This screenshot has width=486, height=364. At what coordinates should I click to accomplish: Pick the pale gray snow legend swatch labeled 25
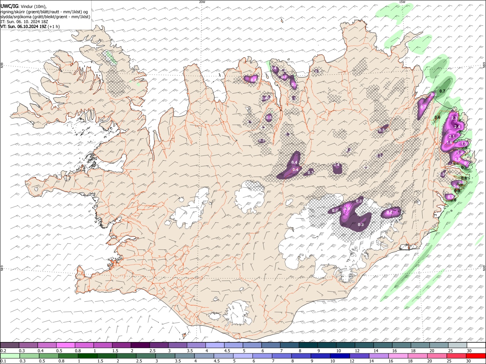coord(458,345)
